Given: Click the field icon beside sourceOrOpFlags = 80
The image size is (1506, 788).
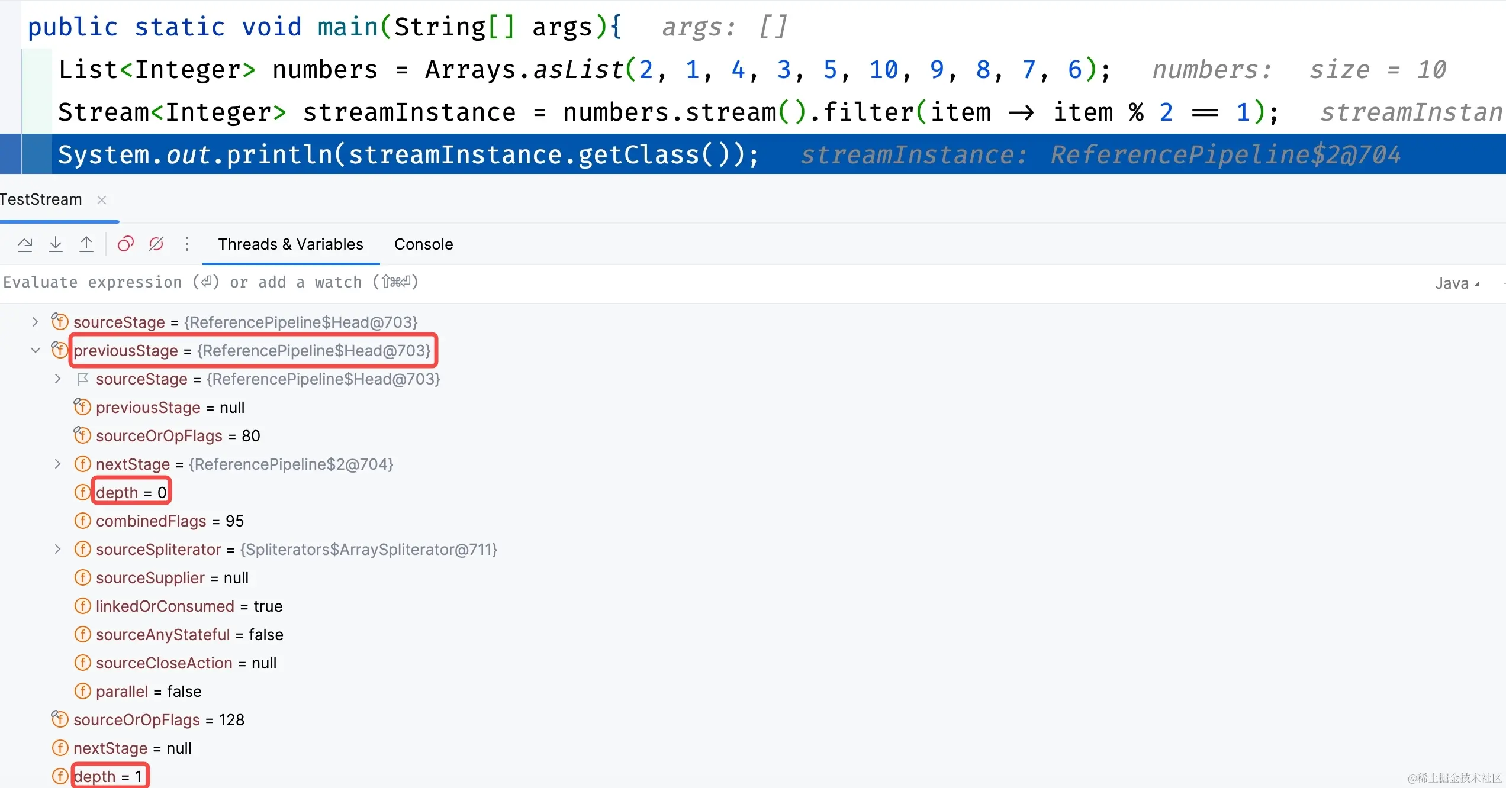Looking at the screenshot, I should [82, 435].
